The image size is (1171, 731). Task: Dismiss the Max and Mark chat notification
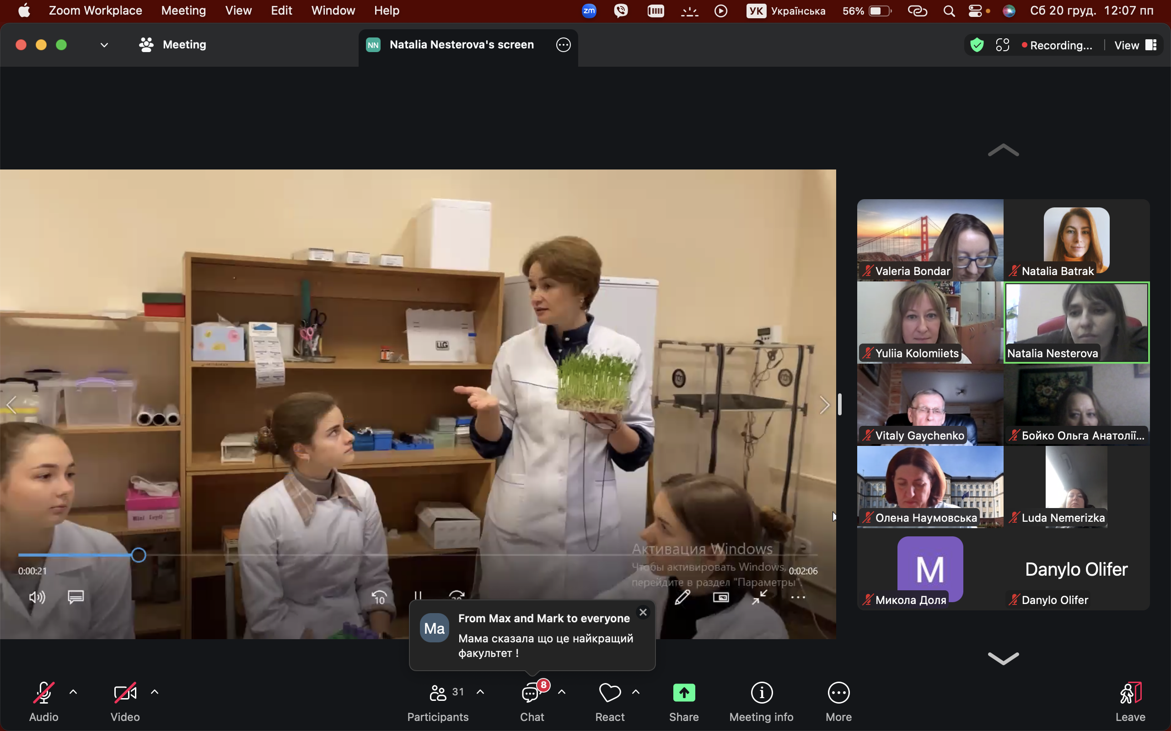[643, 613]
